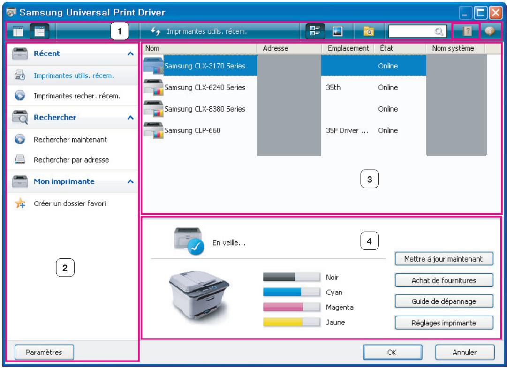
Task: Click the printer-with-clock icon for recently used printers
Action: 20,75
